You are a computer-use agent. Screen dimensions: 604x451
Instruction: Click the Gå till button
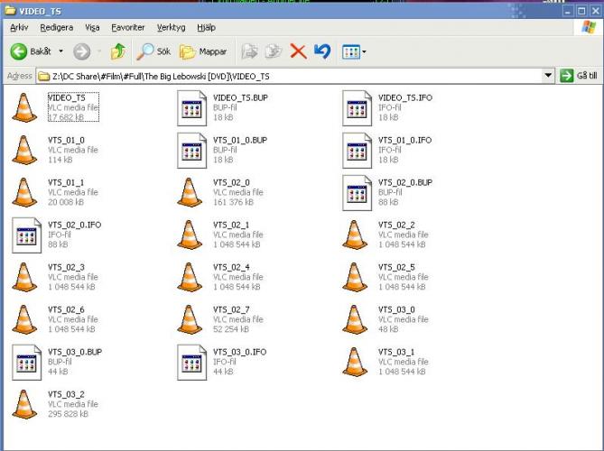click(580, 76)
